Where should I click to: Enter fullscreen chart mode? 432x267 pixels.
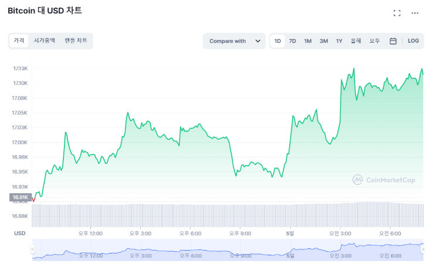coord(397,13)
